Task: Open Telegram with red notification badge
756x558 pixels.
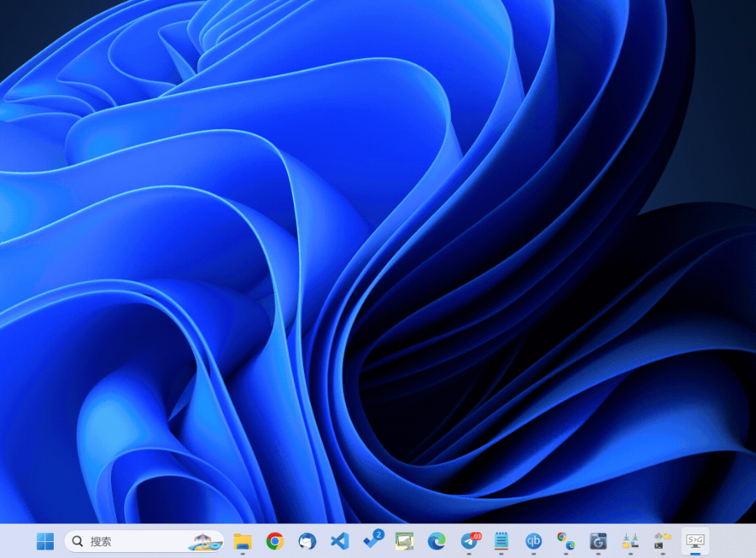Action: [x=470, y=540]
